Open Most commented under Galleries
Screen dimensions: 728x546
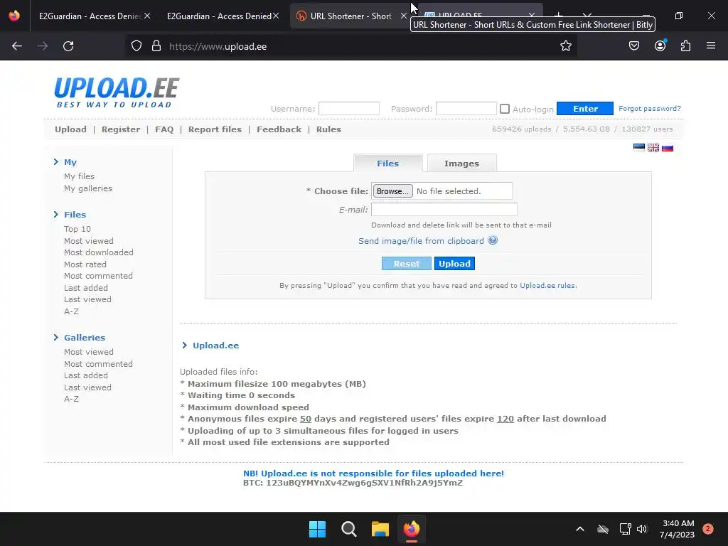[98, 363]
